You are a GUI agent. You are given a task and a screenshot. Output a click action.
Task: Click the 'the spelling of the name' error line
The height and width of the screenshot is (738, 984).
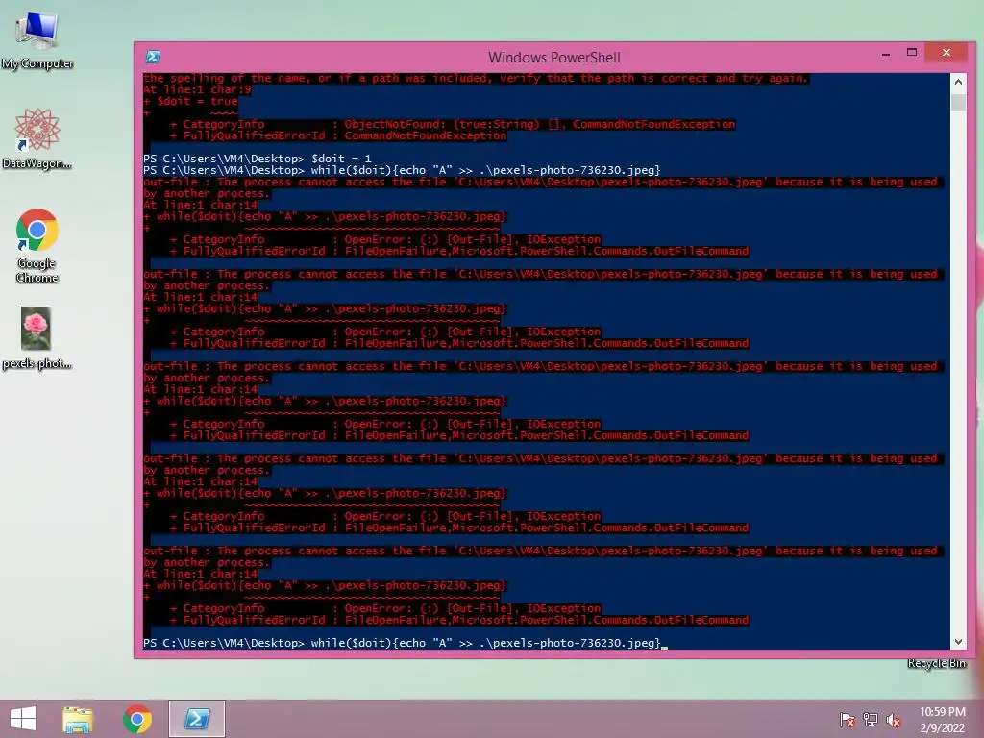tap(475, 79)
